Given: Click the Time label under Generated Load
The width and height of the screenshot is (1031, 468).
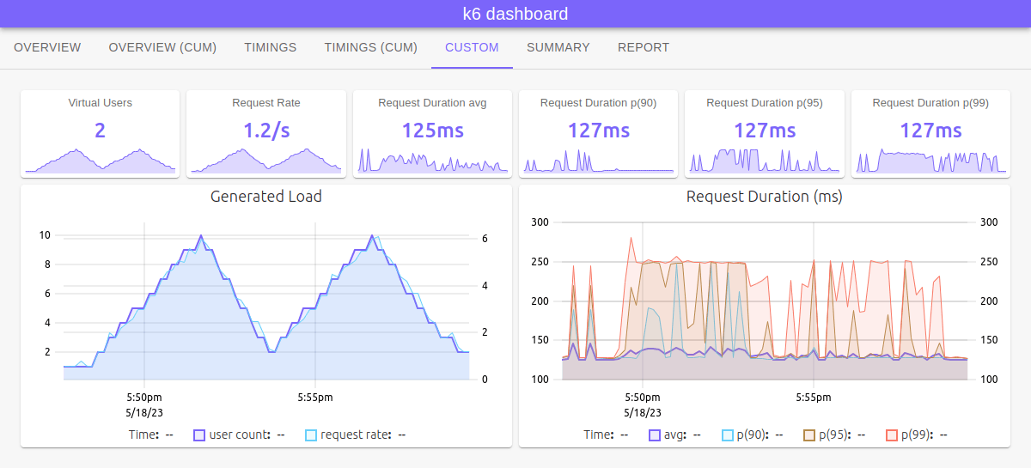Looking at the screenshot, I should (x=144, y=435).
